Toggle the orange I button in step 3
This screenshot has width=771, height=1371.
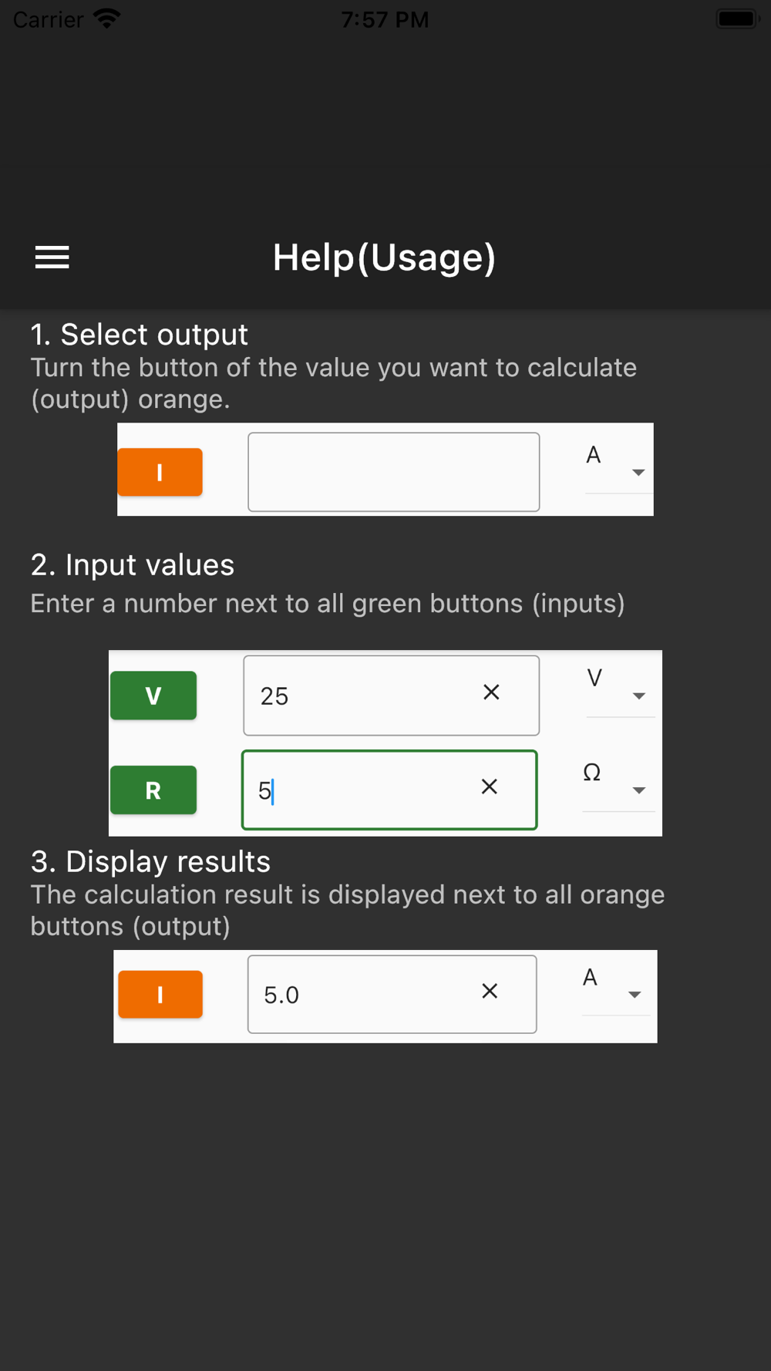click(x=160, y=994)
